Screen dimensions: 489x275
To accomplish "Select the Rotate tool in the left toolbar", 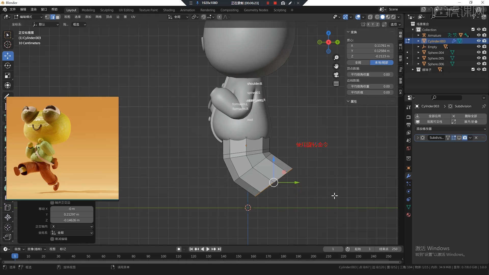I will click(x=8, y=65).
